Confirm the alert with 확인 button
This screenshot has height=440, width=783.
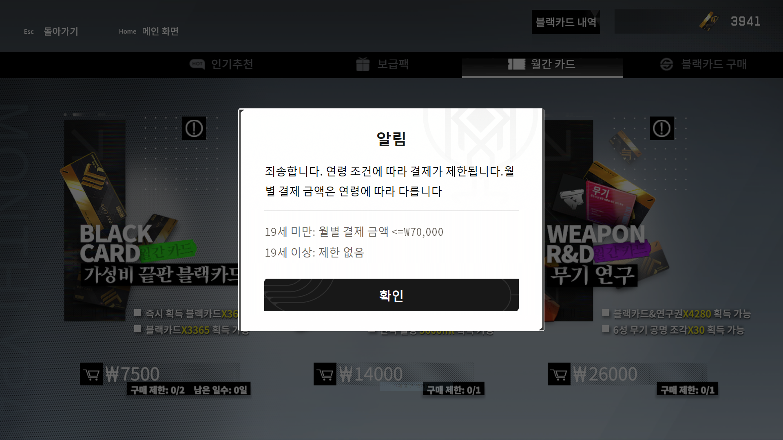click(x=391, y=295)
